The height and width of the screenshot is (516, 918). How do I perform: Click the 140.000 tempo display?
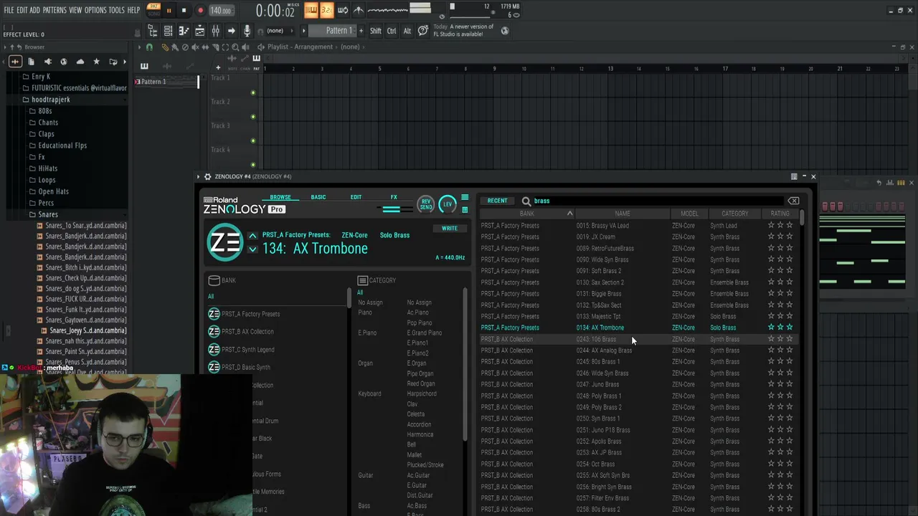click(221, 11)
